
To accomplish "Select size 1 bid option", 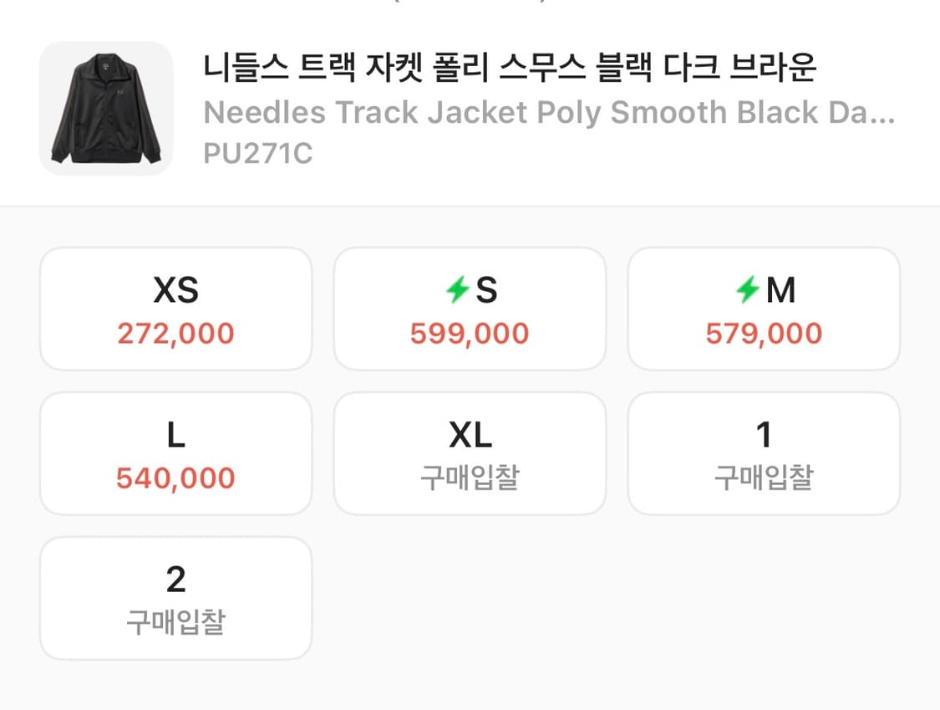I will coord(764,452).
